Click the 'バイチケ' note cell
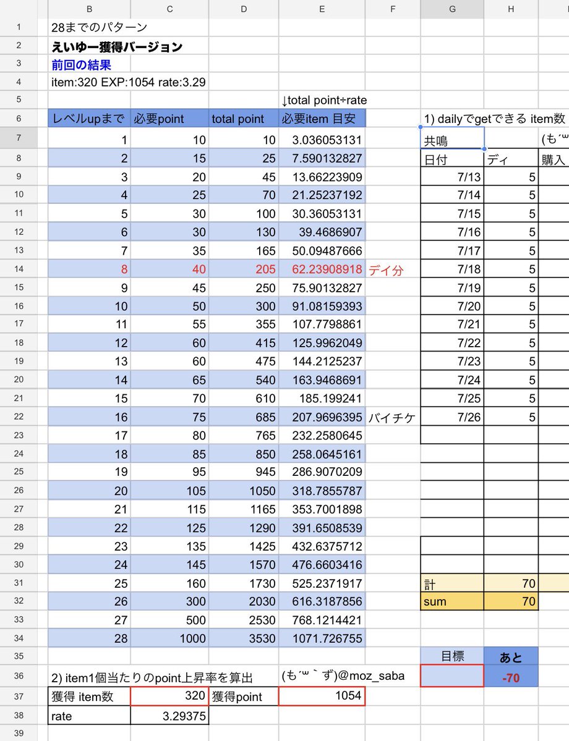 click(392, 417)
